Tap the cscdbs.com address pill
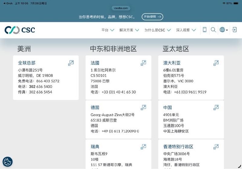This screenshot has width=242, height=169. click(121, 8)
